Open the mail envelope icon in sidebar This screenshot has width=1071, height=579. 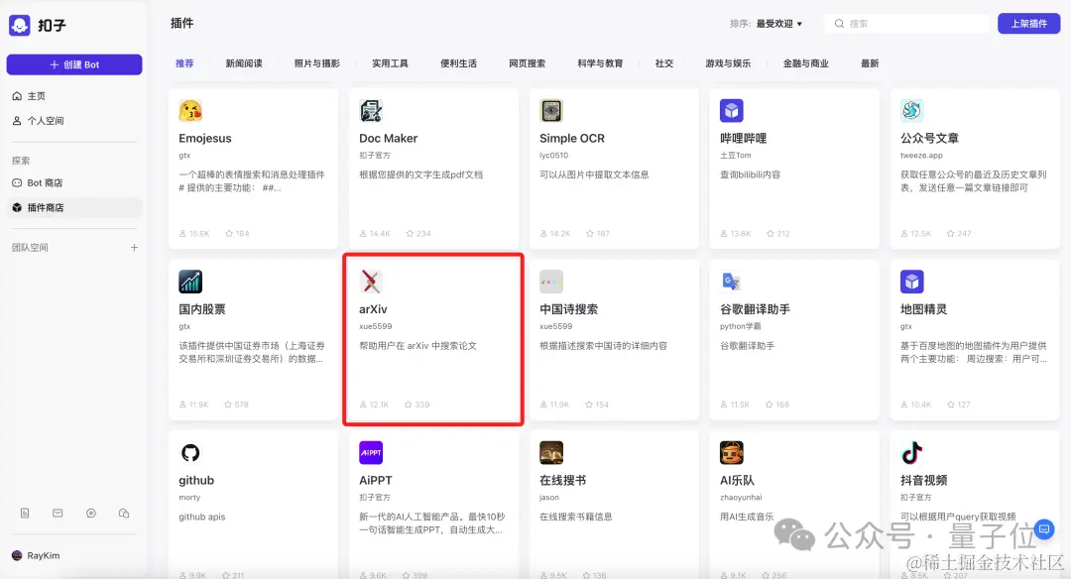59,513
